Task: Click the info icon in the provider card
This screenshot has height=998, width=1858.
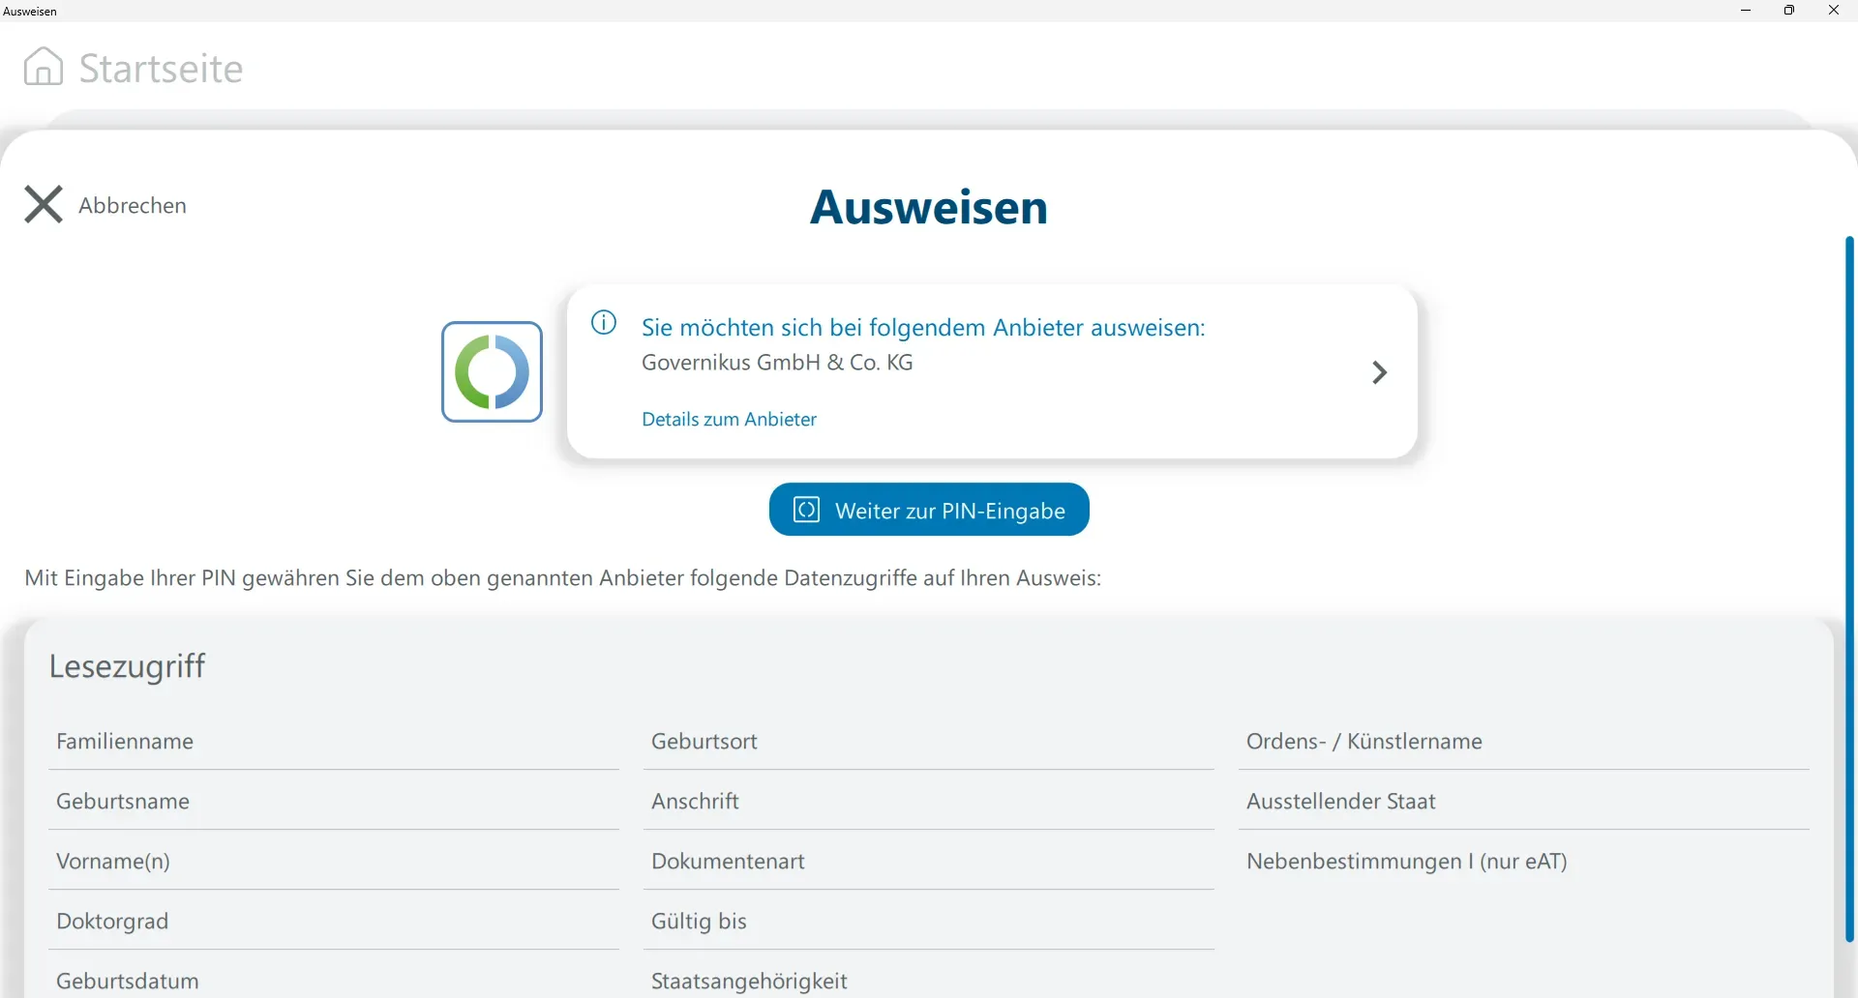Action: coord(604,323)
